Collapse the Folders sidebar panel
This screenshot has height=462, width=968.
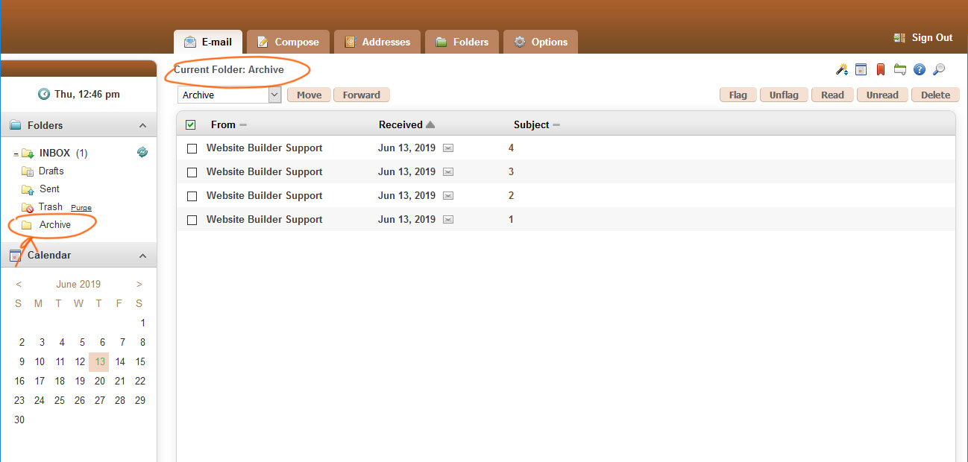coord(142,126)
